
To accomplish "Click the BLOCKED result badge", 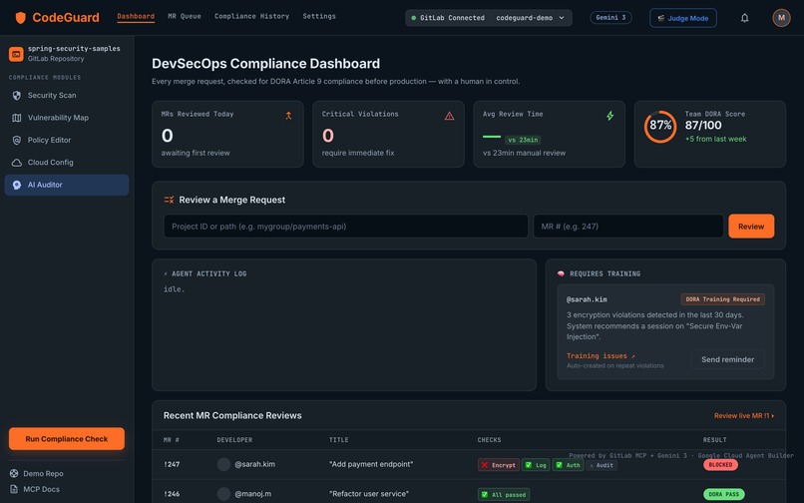I will 720,464.
